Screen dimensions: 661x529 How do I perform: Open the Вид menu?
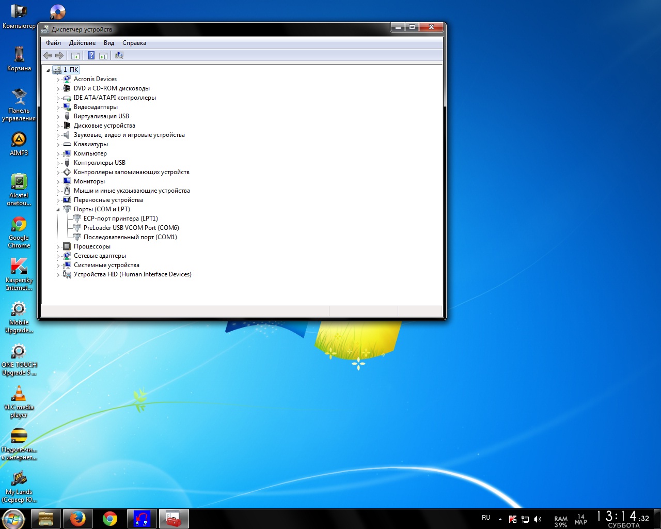click(x=109, y=43)
